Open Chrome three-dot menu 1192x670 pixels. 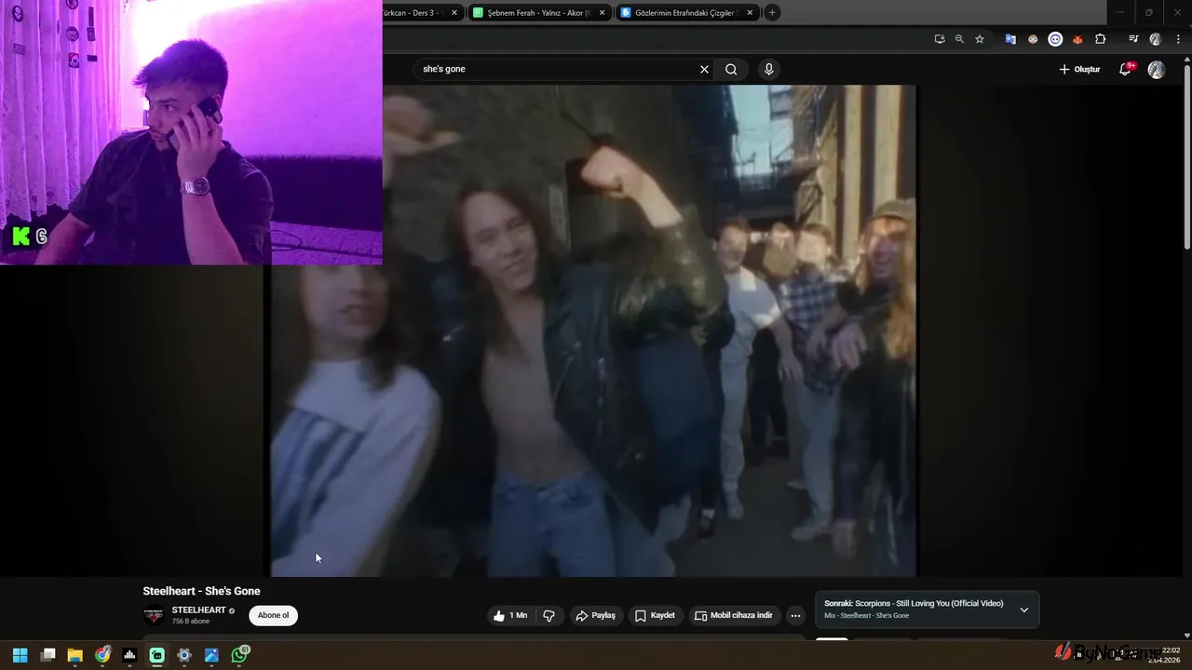[1178, 39]
